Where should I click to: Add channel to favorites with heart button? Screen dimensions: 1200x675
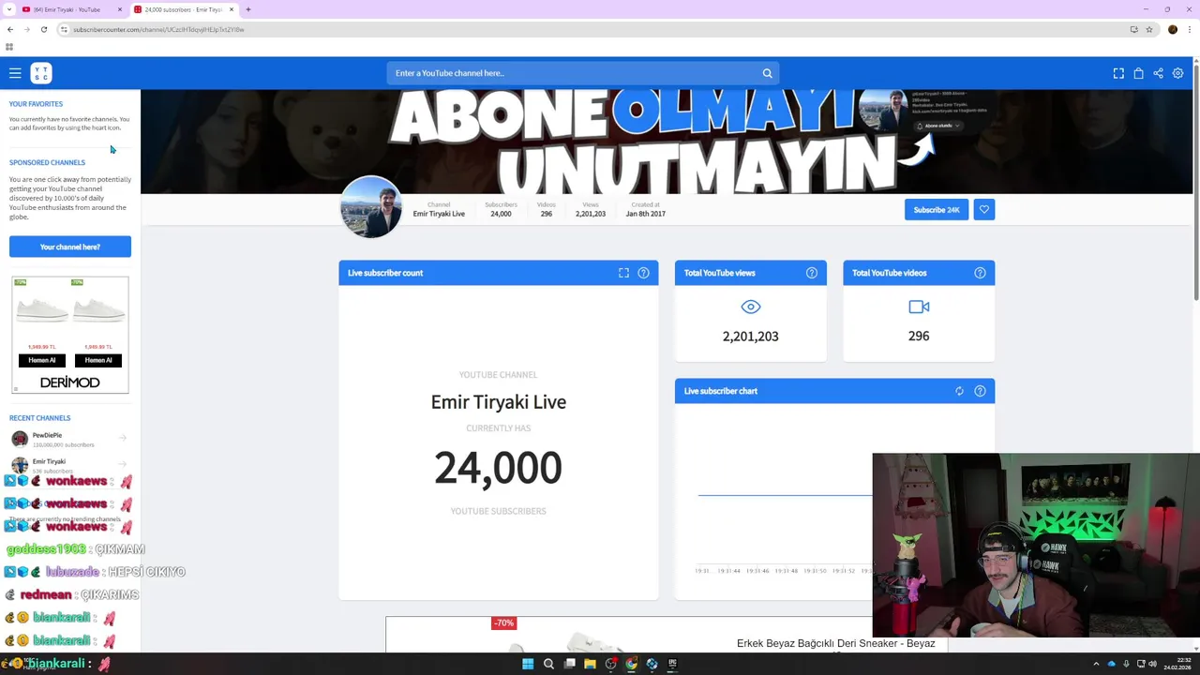[983, 210]
